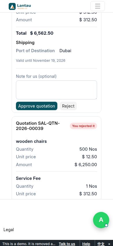Open the Legal footer link
This screenshot has height=246, width=113.
point(9,230)
